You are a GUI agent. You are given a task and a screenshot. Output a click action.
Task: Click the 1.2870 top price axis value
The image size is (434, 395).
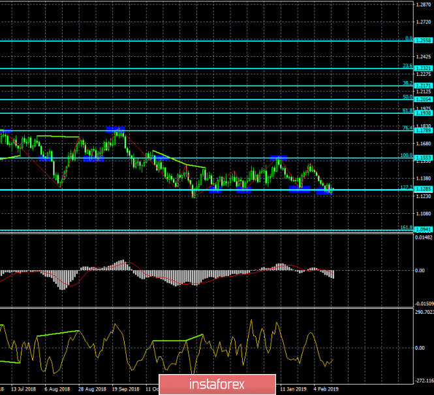[422, 5]
